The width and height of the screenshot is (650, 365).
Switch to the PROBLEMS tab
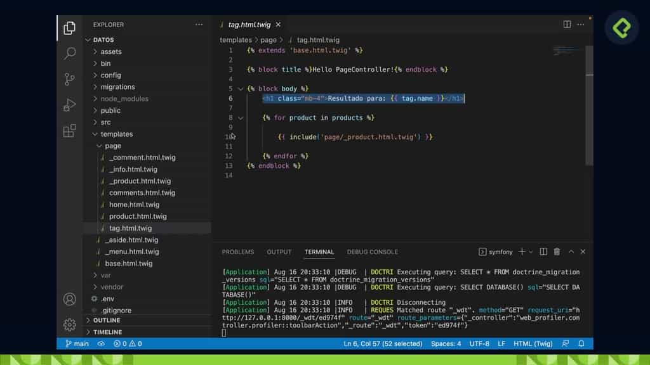[237, 252]
